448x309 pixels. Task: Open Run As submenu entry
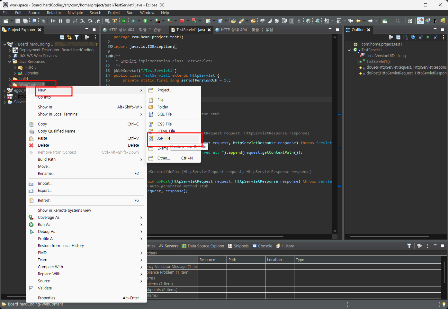[x=86, y=225]
